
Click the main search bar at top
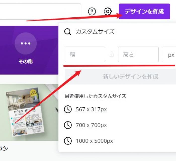tap(40, 11)
